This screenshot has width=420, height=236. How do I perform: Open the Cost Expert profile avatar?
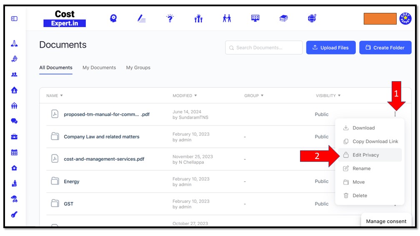(x=405, y=19)
